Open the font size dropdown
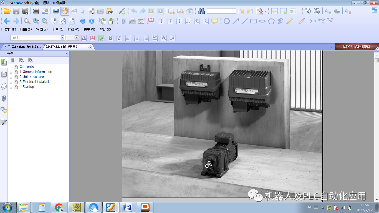The height and width of the screenshot is (213, 379). (77, 38)
